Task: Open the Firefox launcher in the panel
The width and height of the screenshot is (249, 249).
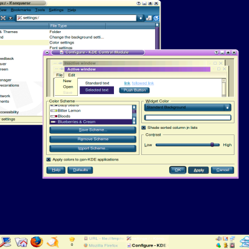Action: pyautogui.click(x=37, y=242)
